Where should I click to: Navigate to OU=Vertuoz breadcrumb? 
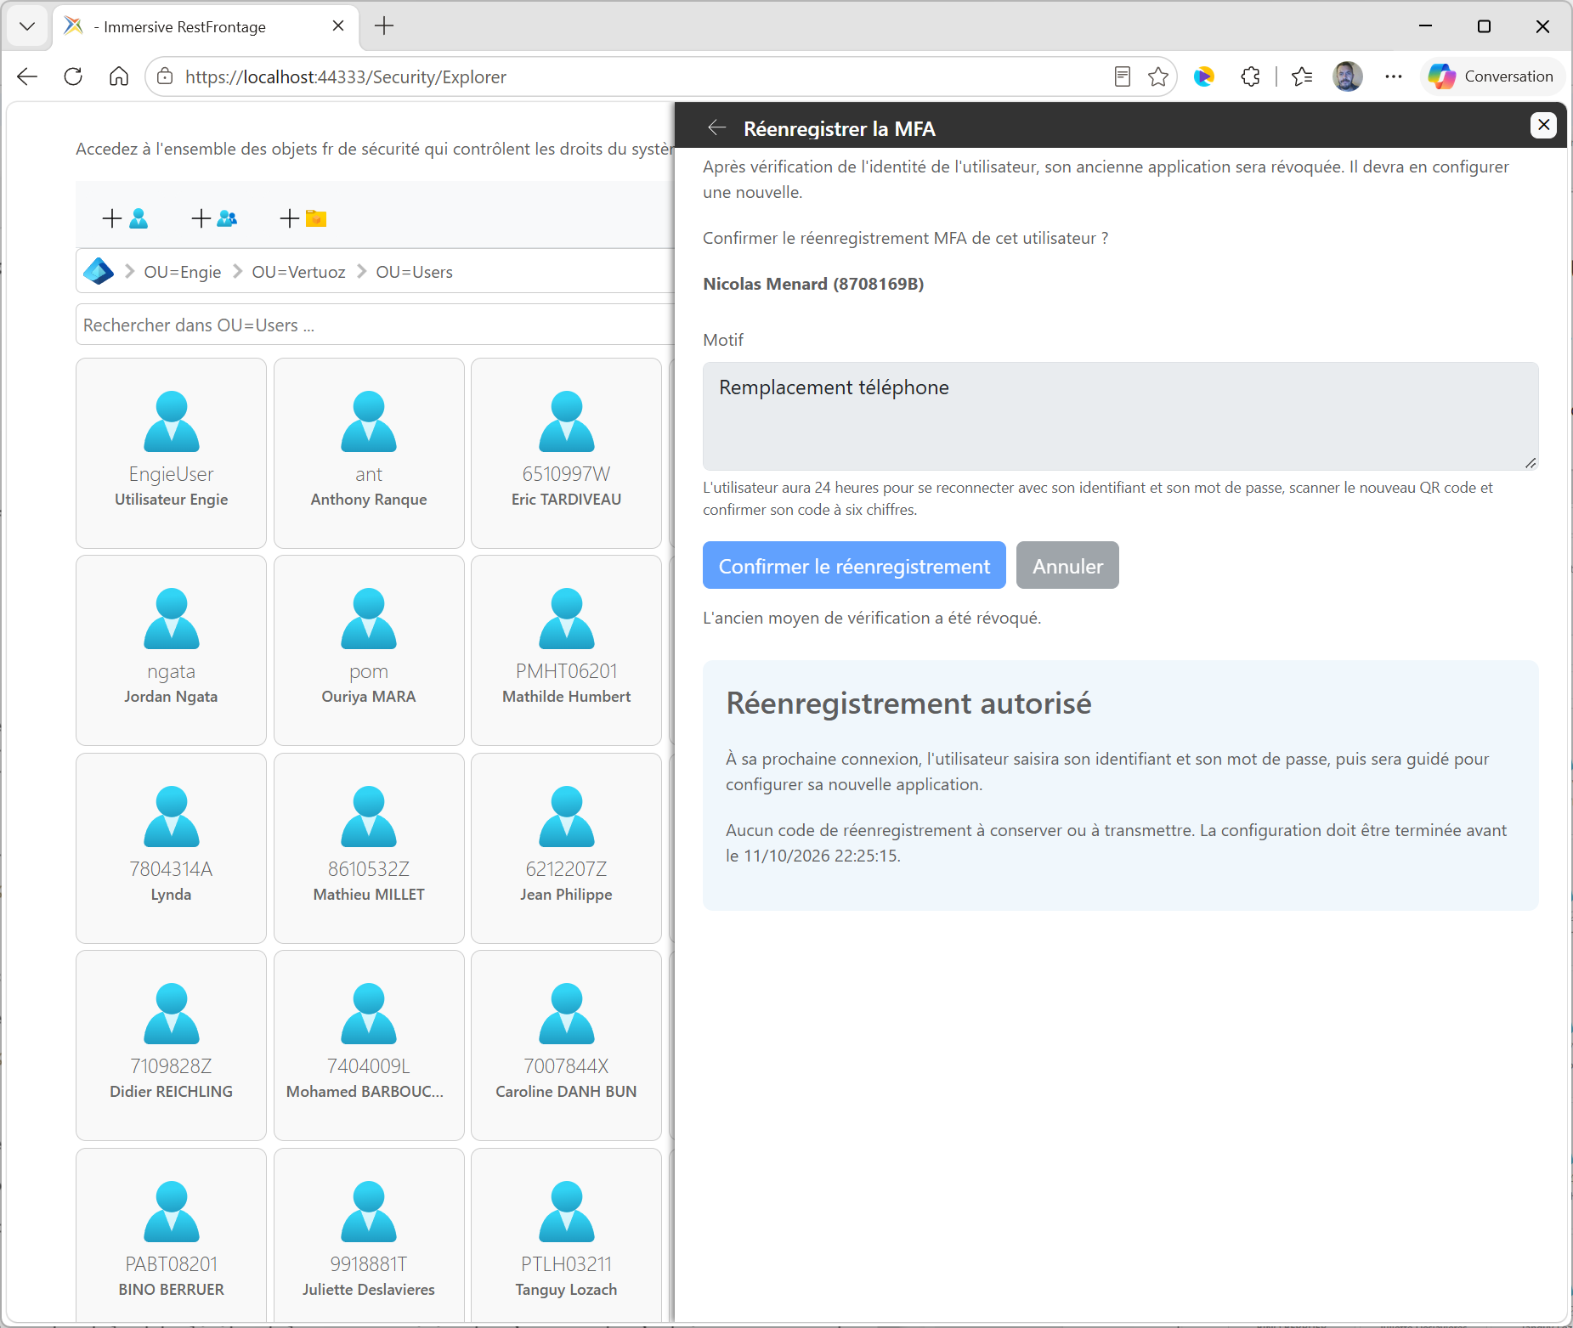click(x=298, y=272)
